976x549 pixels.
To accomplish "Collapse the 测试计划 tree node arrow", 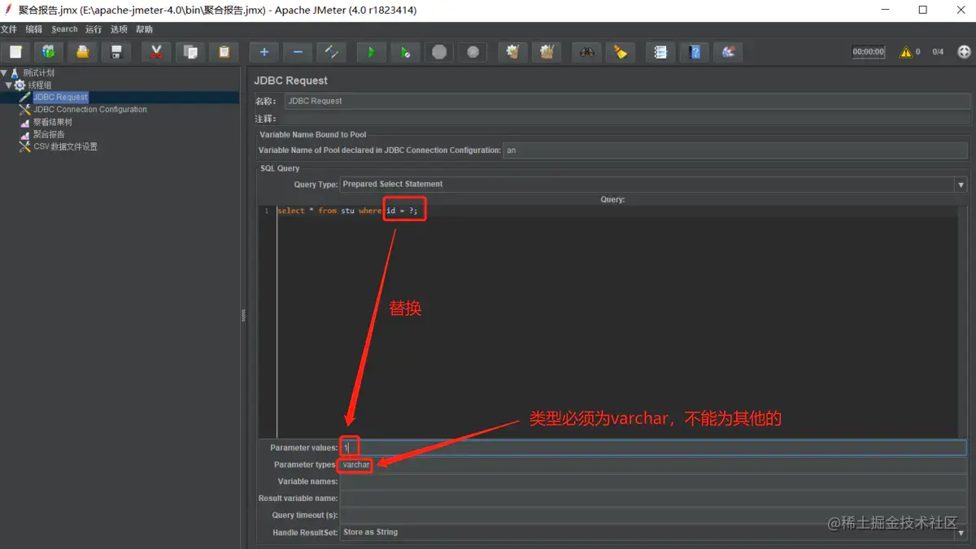I will (x=4, y=73).
